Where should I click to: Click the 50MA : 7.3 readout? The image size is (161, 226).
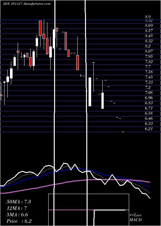tap(19, 202)
